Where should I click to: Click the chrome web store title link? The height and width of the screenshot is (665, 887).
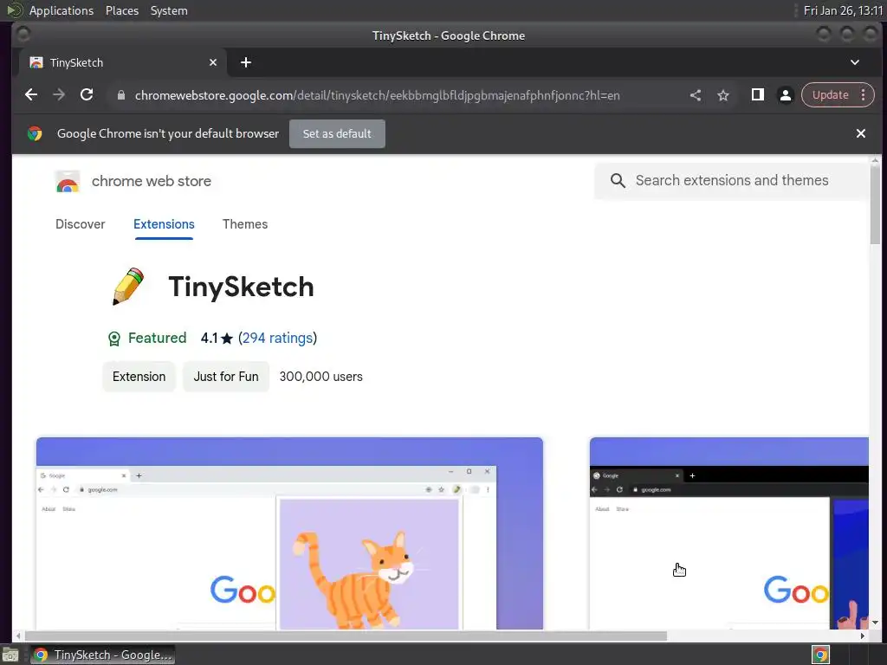click(x=152, y=182)
